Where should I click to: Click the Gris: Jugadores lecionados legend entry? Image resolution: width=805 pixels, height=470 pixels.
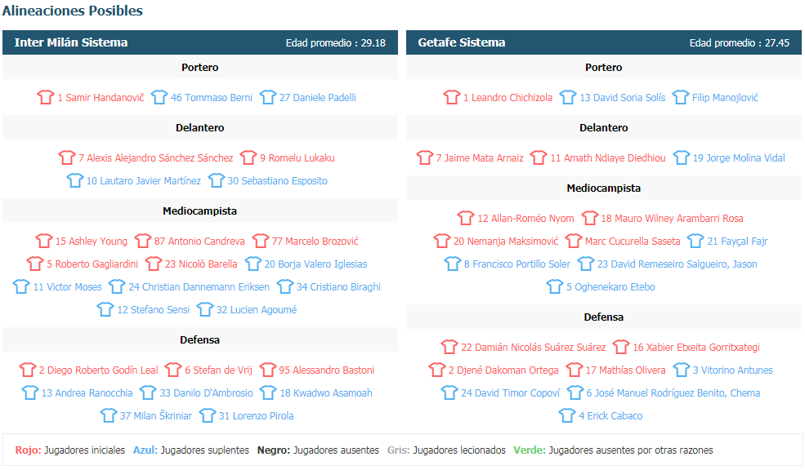pyautogui.click(x=446, y=450)
